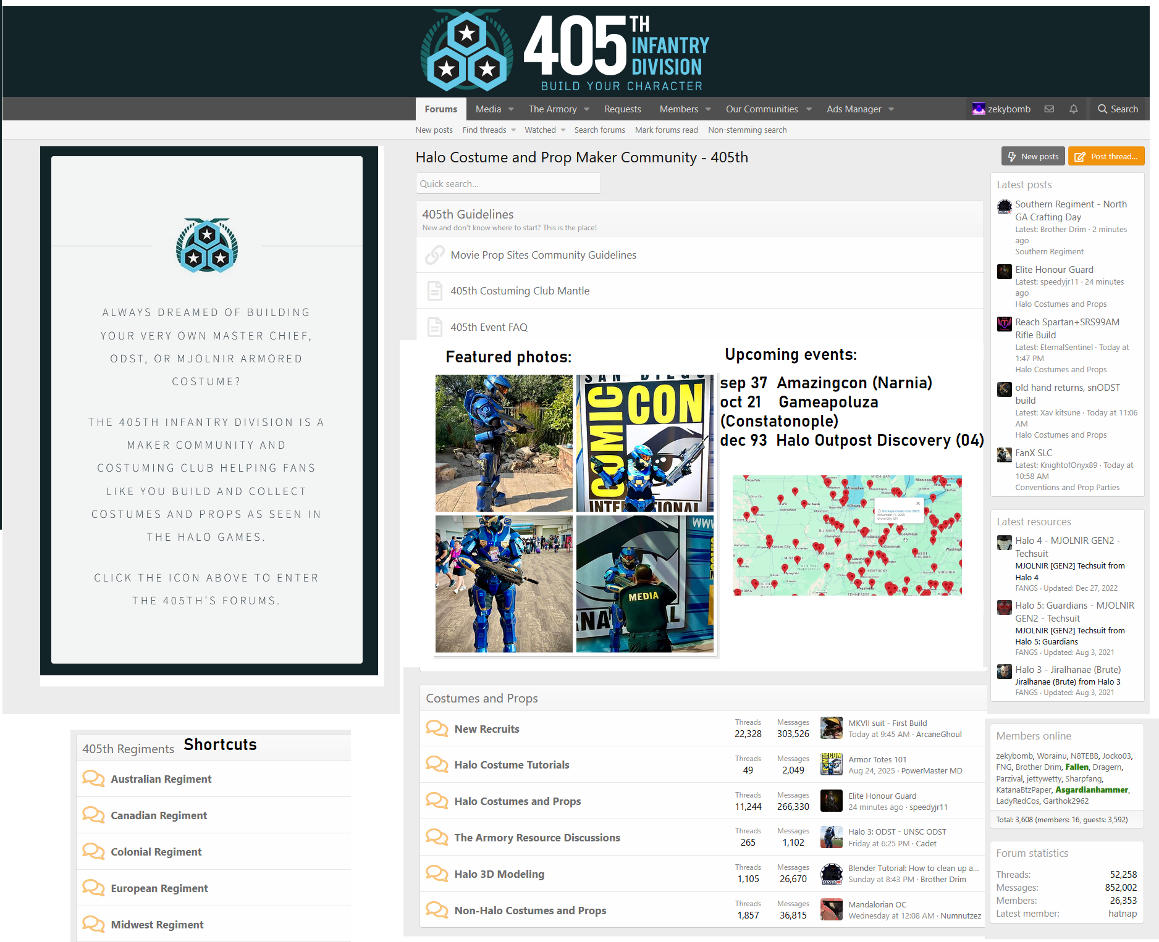
Task: Open zekybomb user avatar menu
Action: click(979, 109)
